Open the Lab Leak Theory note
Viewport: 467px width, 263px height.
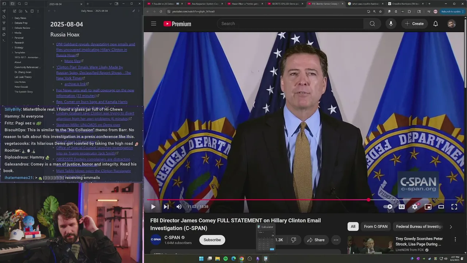tap(23, 77)
